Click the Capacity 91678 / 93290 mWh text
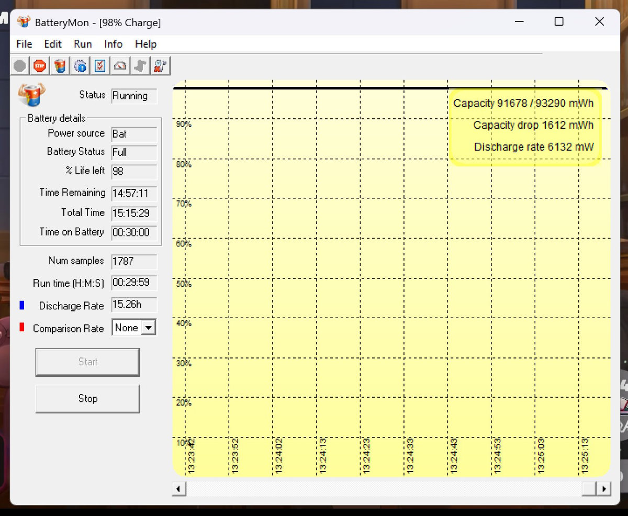628x516 pixels. point(523,103)
